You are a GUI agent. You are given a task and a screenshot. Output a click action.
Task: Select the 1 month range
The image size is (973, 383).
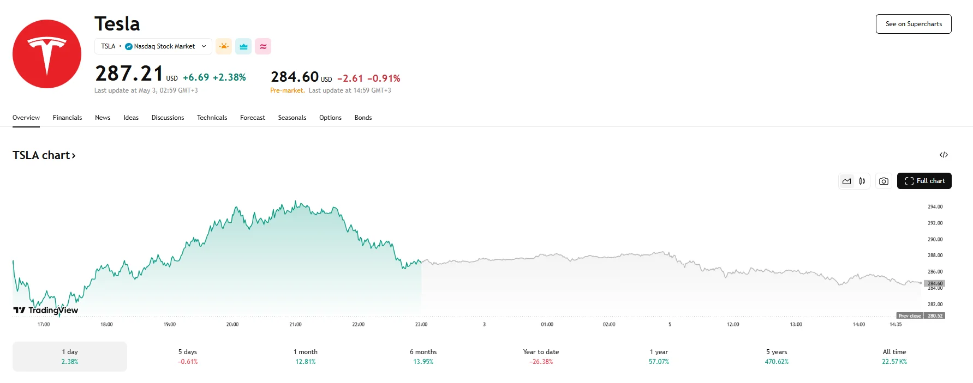click(306, 356)
